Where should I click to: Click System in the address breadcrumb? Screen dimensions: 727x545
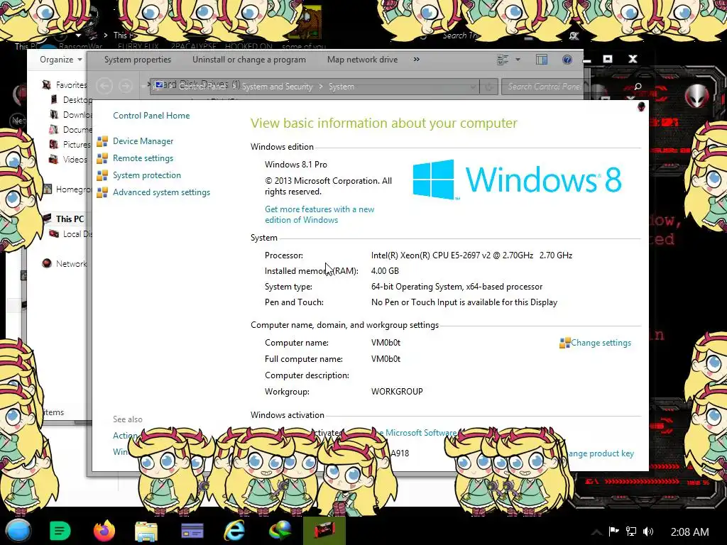pyautogui.click(x=341, y=87)
